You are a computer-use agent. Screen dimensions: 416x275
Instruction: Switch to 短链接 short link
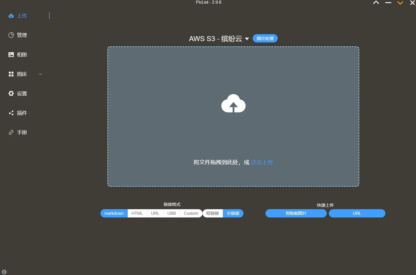213,213
